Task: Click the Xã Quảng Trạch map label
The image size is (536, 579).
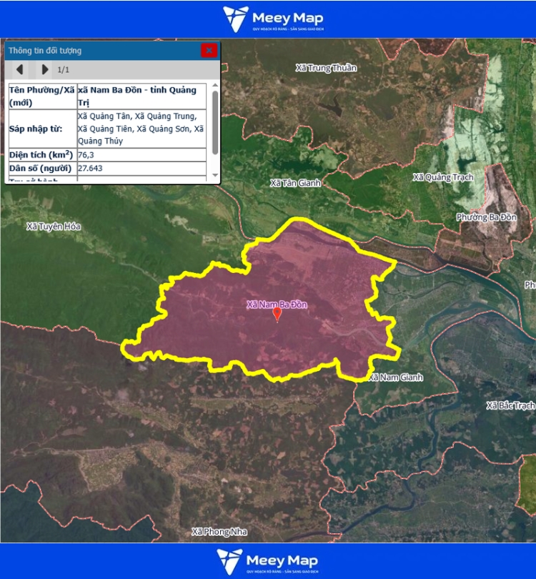Action: pyautogui.click(x=443, y=177)
